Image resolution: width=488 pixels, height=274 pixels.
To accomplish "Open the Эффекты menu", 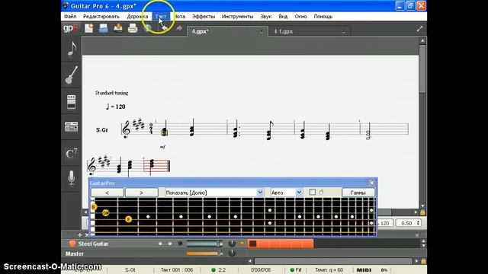I will pos(204,17).
